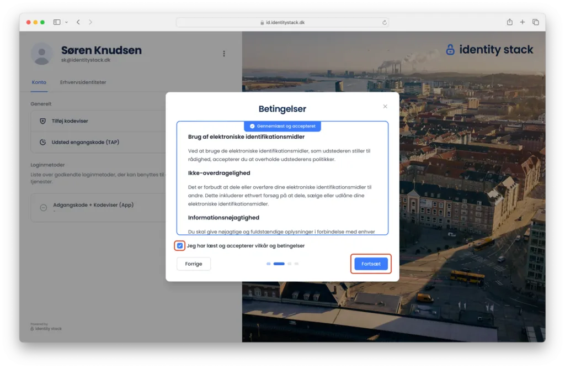
Task: Click the Betingelser dialog title
Action: click(x=282, y=109)
